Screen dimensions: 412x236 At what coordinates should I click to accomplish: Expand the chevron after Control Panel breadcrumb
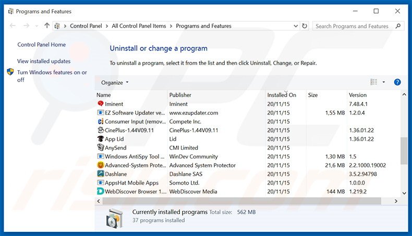(x=107, y=26)
